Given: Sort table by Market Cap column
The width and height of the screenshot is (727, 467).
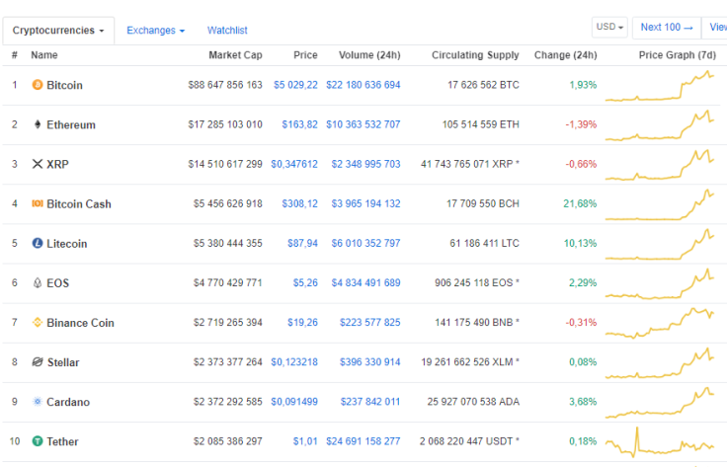Looking at the screenshot, I should (235, 55).
